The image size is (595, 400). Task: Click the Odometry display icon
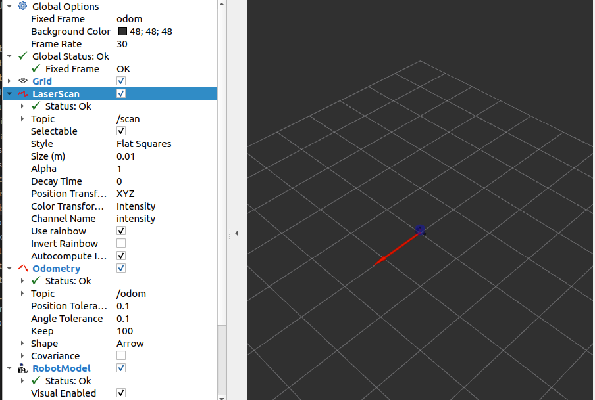point(23,268)
